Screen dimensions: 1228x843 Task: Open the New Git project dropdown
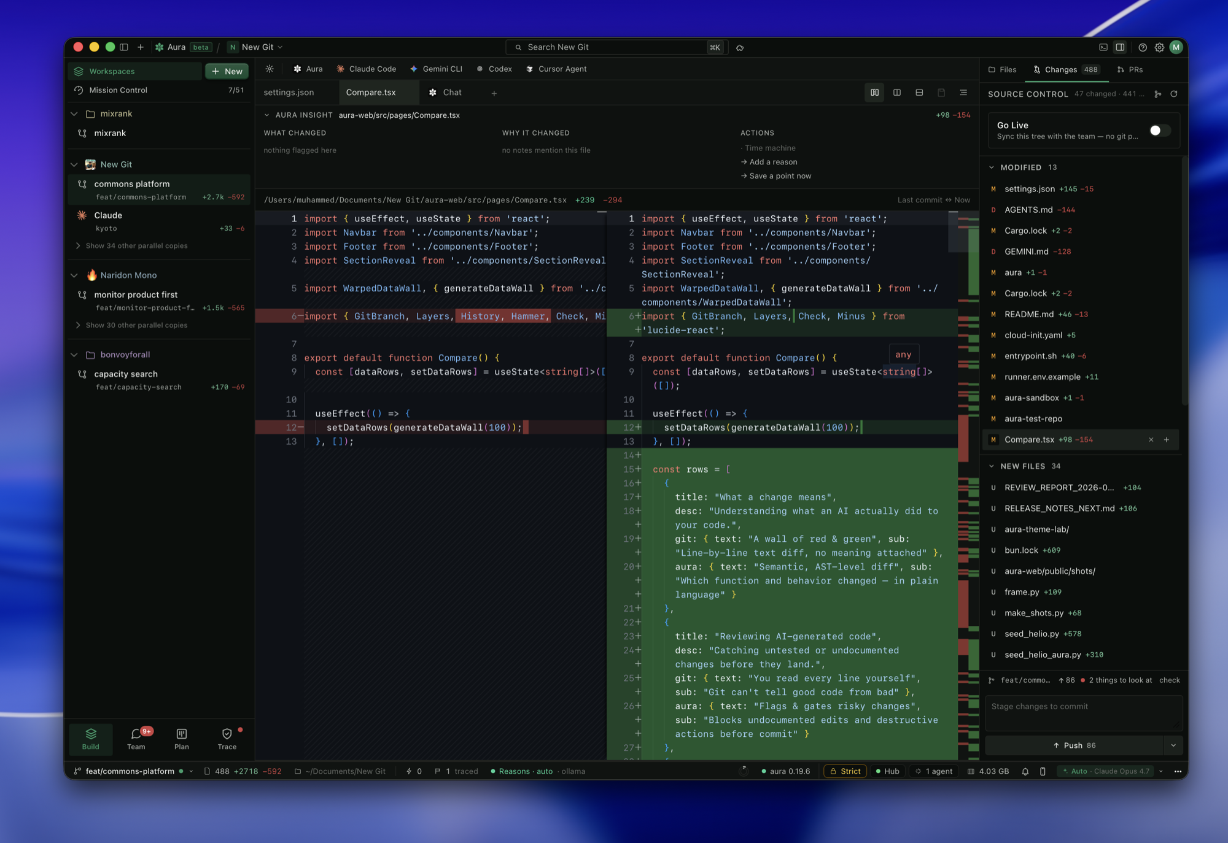(257, 47)
